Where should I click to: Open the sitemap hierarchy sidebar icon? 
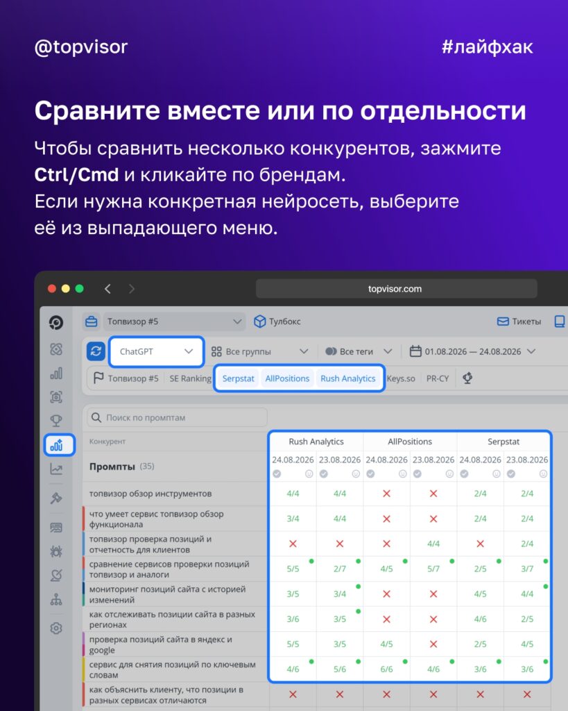56,599
